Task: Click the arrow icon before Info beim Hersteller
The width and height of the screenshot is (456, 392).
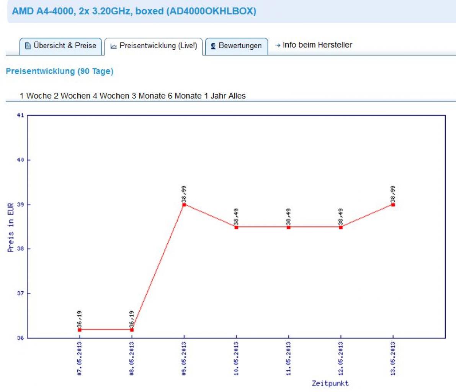Action: click(x=278, y=46)
